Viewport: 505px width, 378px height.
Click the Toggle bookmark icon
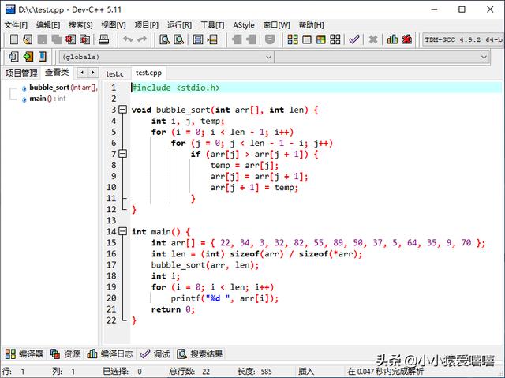270,39
